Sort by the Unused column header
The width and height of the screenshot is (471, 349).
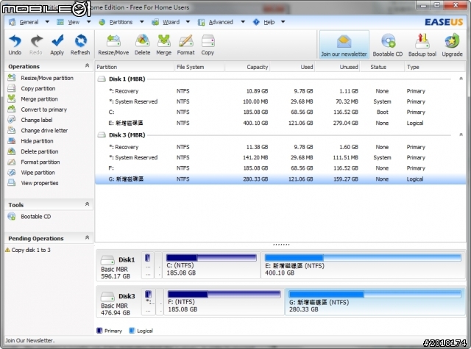pyautogui.click(x=338, y=67)
